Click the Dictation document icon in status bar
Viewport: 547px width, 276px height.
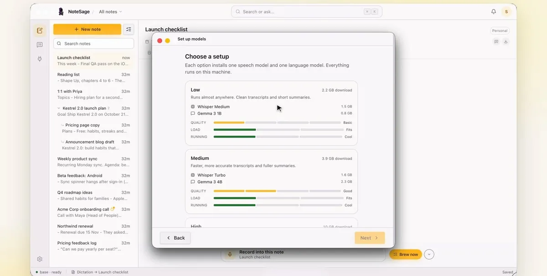click(x=73, y=272)
